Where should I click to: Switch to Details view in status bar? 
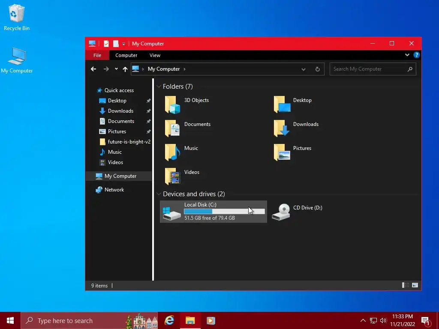pos(406,285)
